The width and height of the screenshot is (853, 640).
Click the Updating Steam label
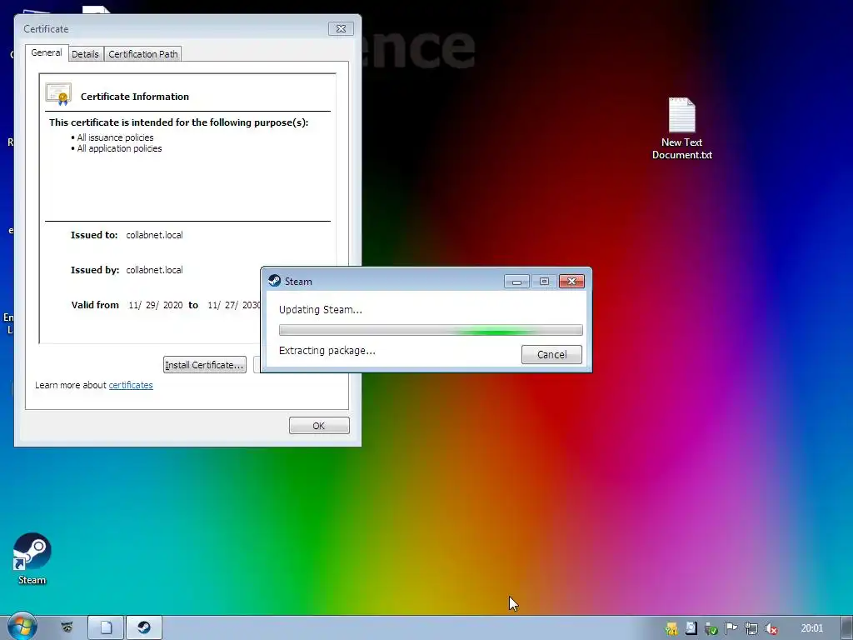tap(321, 310)
